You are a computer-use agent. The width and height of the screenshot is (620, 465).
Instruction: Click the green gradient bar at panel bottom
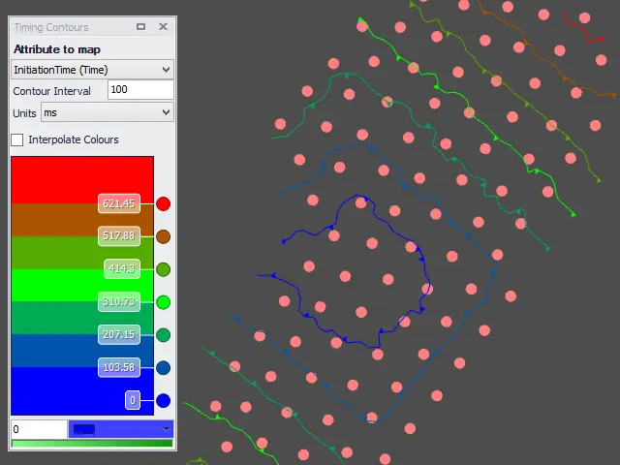tap(92, 444)
